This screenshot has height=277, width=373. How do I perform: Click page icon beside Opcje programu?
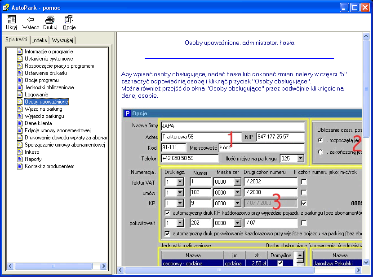(x=20, y=80)
